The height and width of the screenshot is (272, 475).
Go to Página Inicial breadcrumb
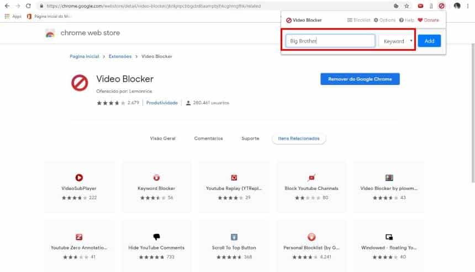(84, 56)
